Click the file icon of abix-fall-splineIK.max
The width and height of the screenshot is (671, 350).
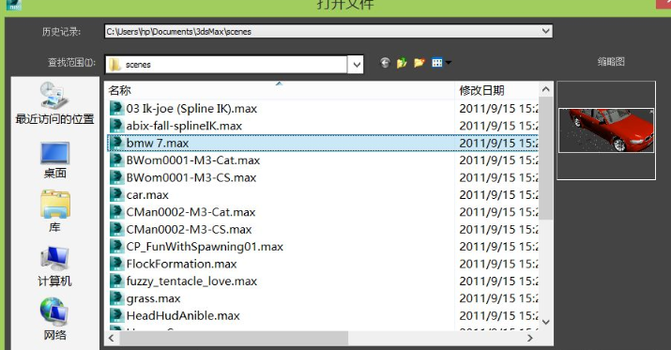click(116, 126)
